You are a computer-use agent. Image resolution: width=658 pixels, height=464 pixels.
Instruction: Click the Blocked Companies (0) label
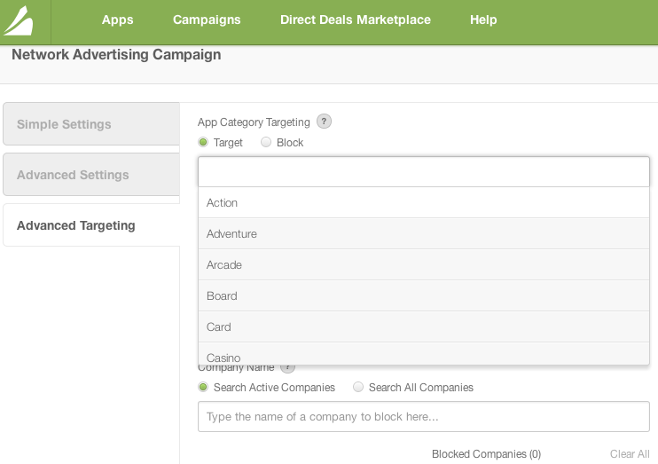coord(486,454)
